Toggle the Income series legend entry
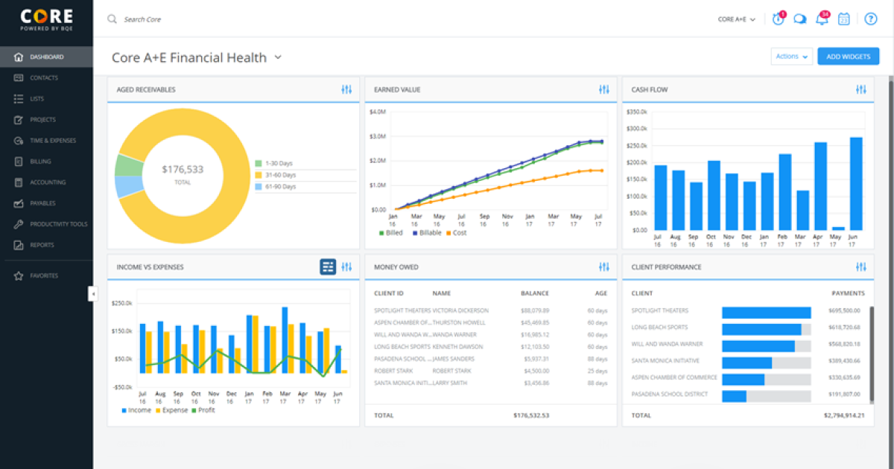The height and width of the screenshot is (469, 894). click(136, 410)
